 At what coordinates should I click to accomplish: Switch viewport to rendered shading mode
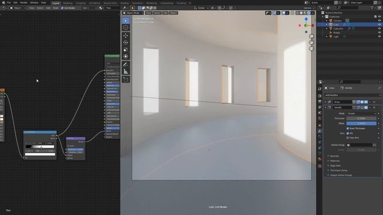pyautogui.click(x=309, y=13)
